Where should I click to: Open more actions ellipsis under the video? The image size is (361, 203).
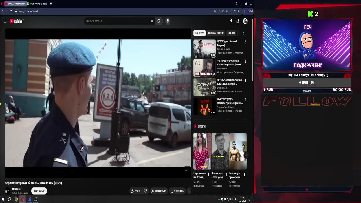point(189,191)
